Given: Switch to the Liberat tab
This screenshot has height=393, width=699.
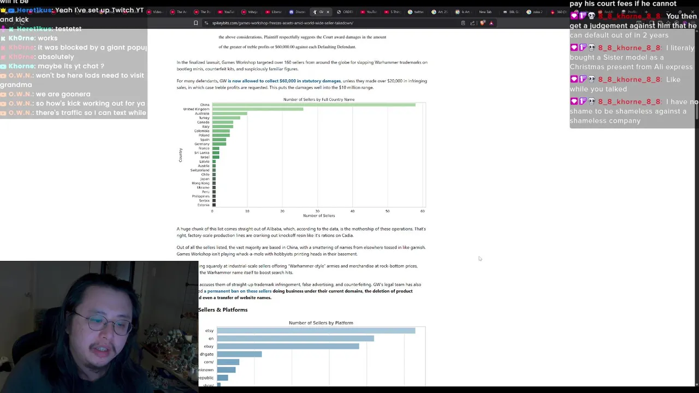Looking at the screenshot, I should coord(274,12).
